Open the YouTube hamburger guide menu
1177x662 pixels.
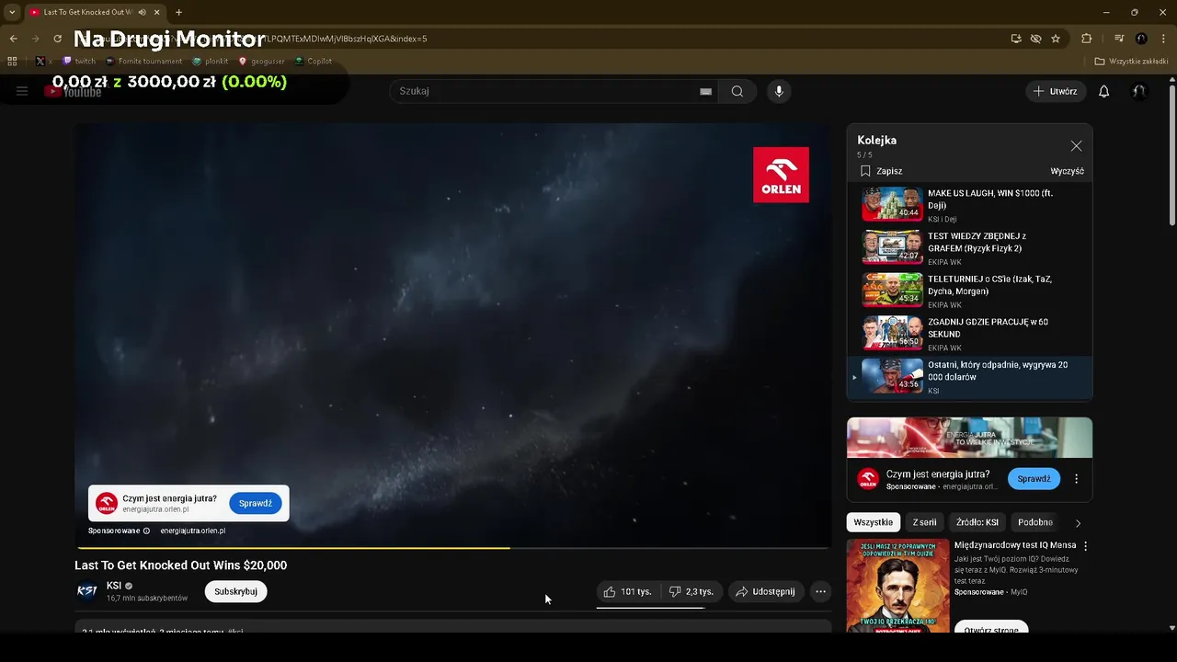[22, 91]
